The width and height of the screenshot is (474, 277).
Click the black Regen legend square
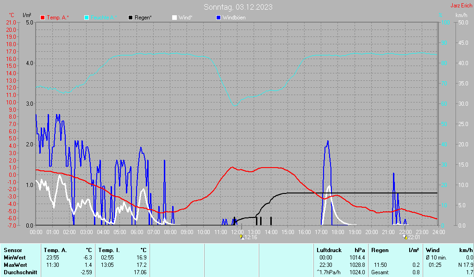click(x=131, y=18)
